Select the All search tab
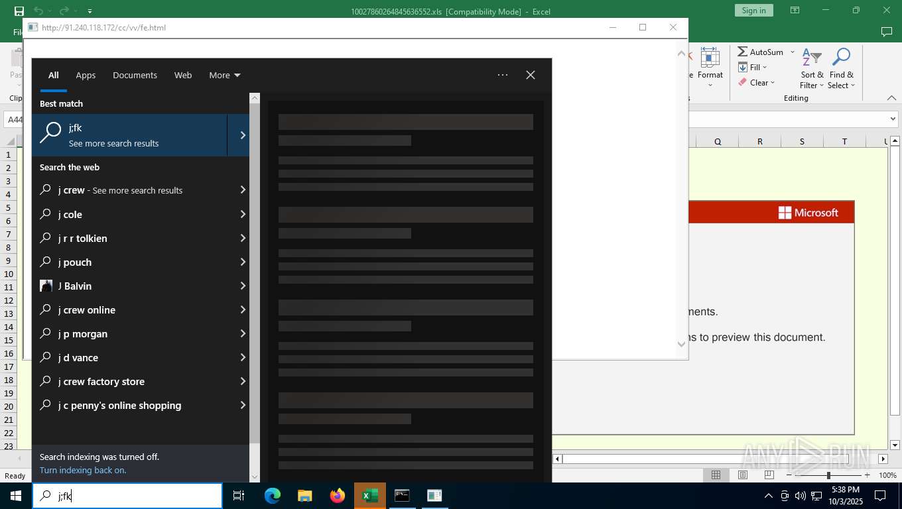 point(54,76)
